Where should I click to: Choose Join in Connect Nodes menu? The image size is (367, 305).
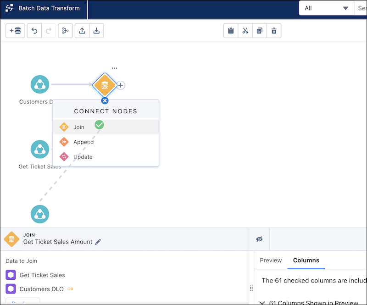79,127
